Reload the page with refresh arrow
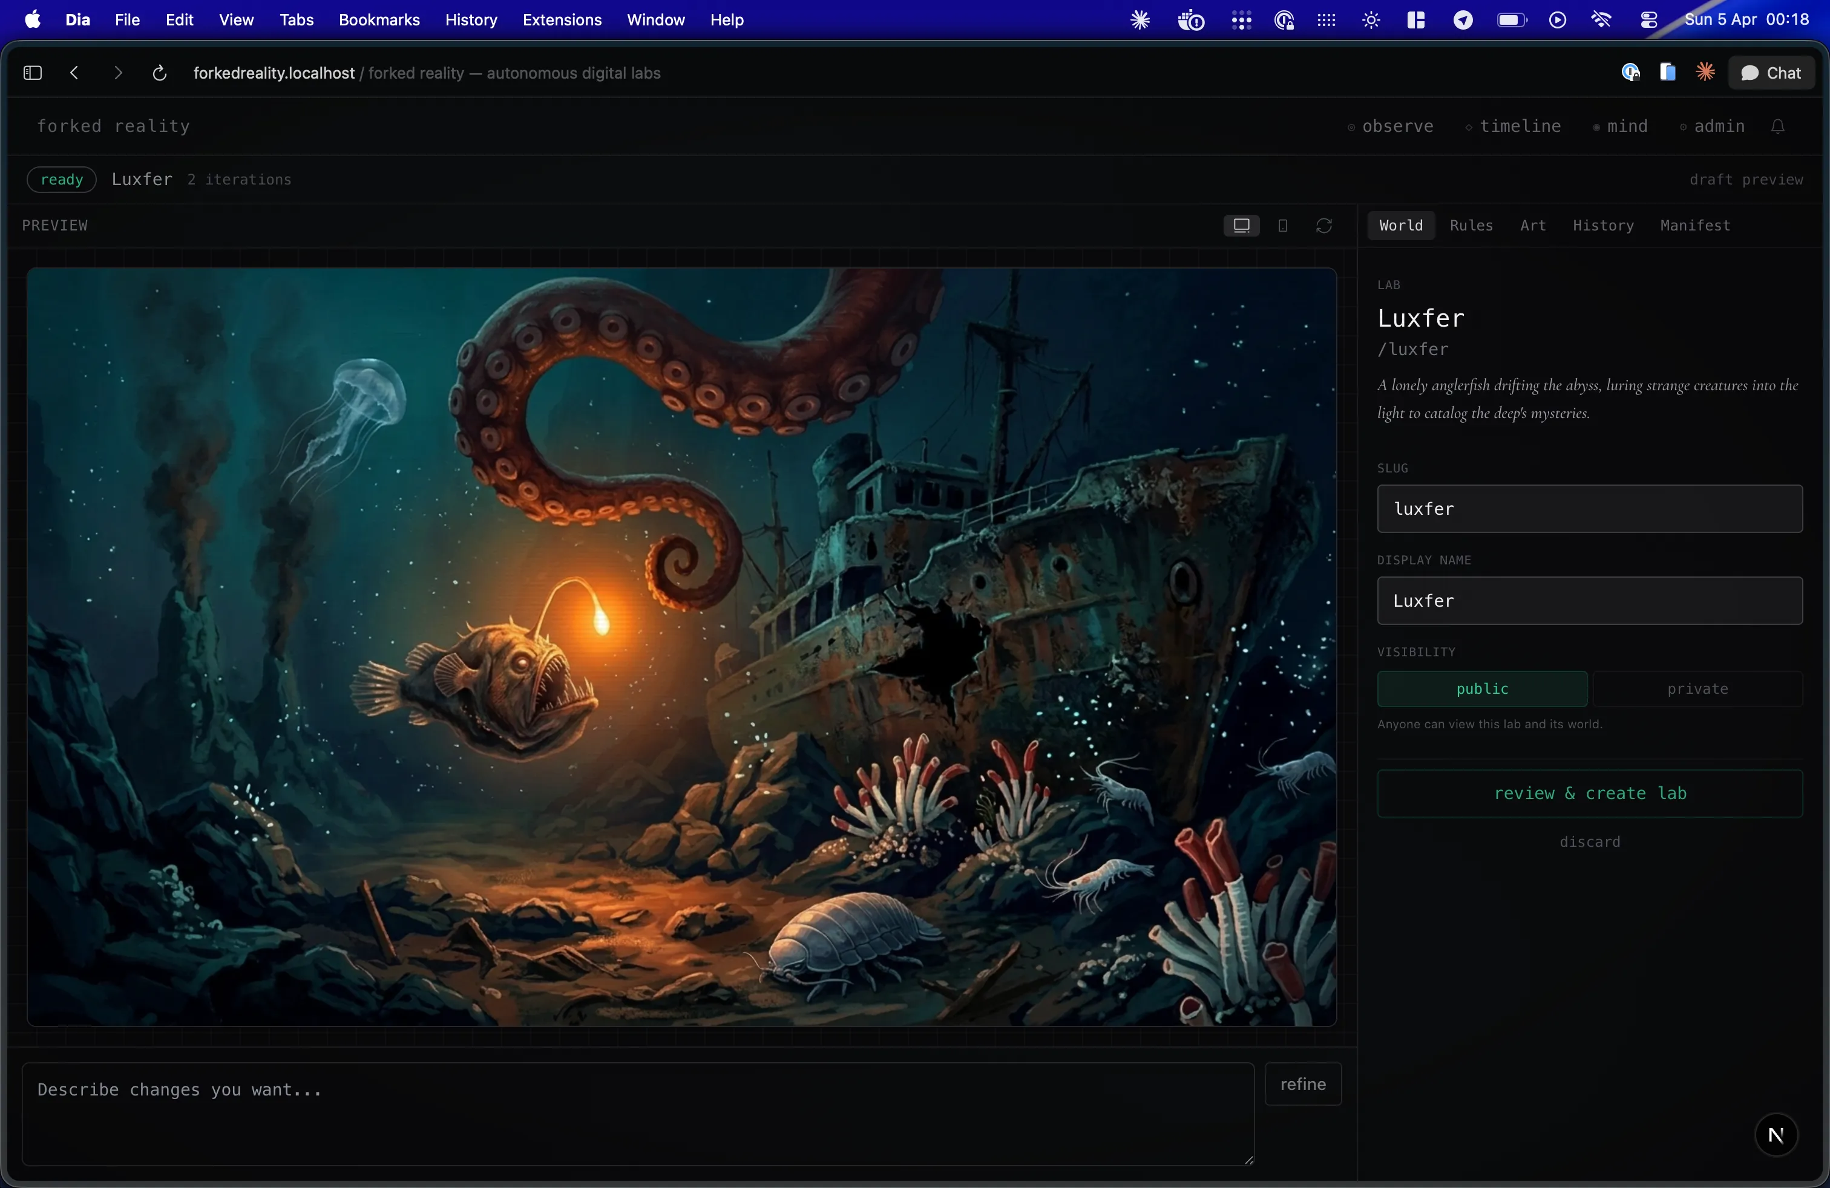This screenshot has width=1830, height=1188. point(159,73)
